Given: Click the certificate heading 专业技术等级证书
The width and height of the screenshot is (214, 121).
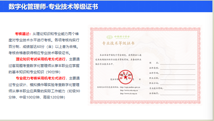Looking at the screenshot, I should [x=118, y=43].
